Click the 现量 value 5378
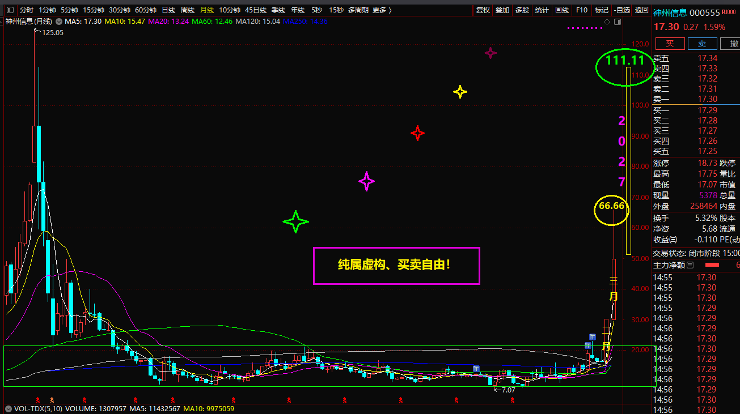Viewport: 740px width, 414px height. (709, 195)
